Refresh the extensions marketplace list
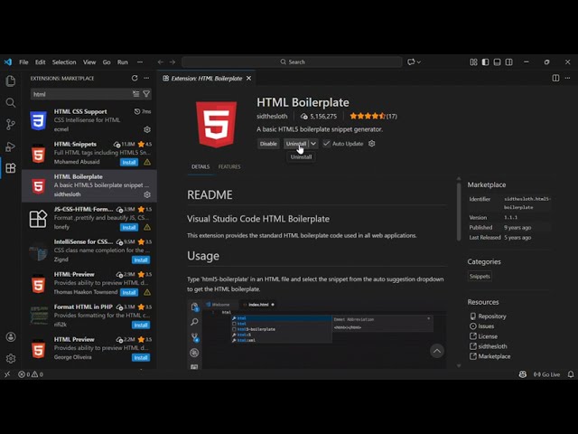 pos(135,79)
